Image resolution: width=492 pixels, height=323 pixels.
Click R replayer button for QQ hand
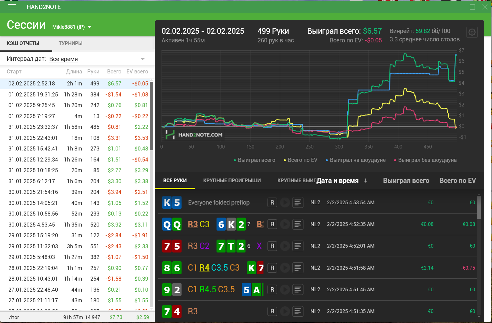(x=272, y=224)
